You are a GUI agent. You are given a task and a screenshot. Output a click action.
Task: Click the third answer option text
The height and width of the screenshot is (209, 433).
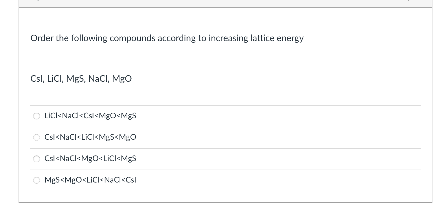pos(90,159)
